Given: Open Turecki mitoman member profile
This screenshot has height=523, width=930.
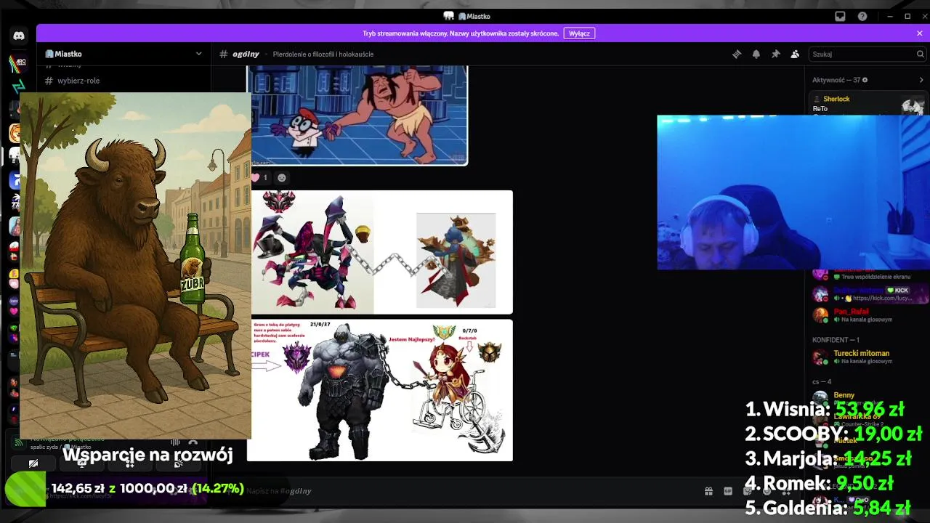Looking at the screenshot, I should pyautogui.click(x=869, y=357).
